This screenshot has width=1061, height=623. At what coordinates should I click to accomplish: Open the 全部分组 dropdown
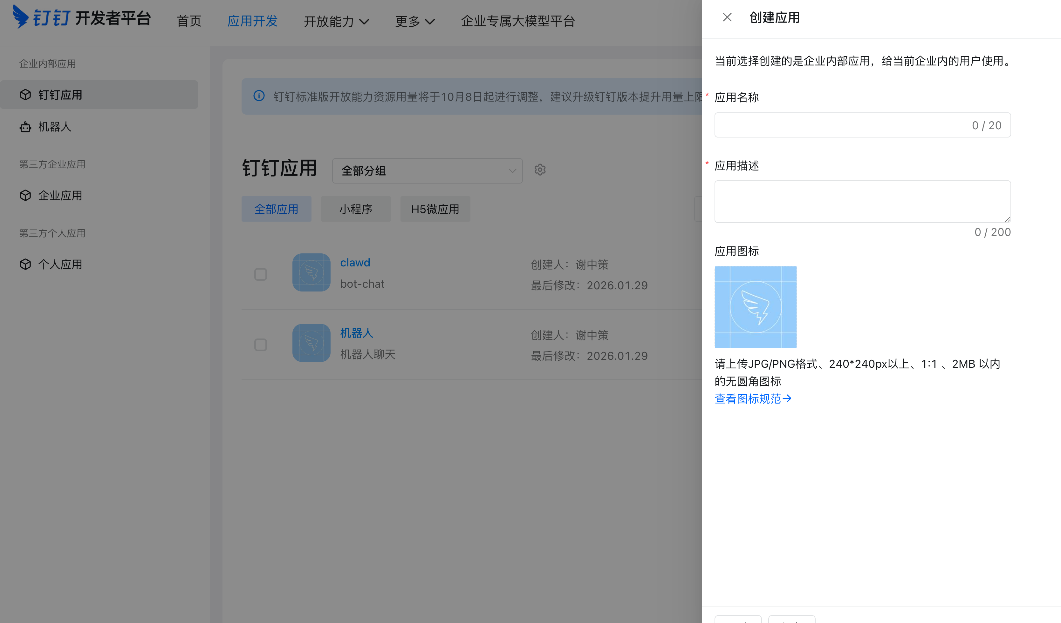click(427, 171)
